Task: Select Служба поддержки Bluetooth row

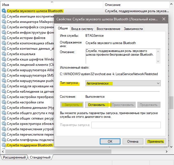Action: pyautogui.click(x=30, y=145)
